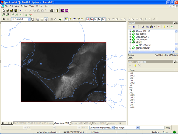
Task: Expand the Aftersa_2001 tif tree node
Action: 130,31
